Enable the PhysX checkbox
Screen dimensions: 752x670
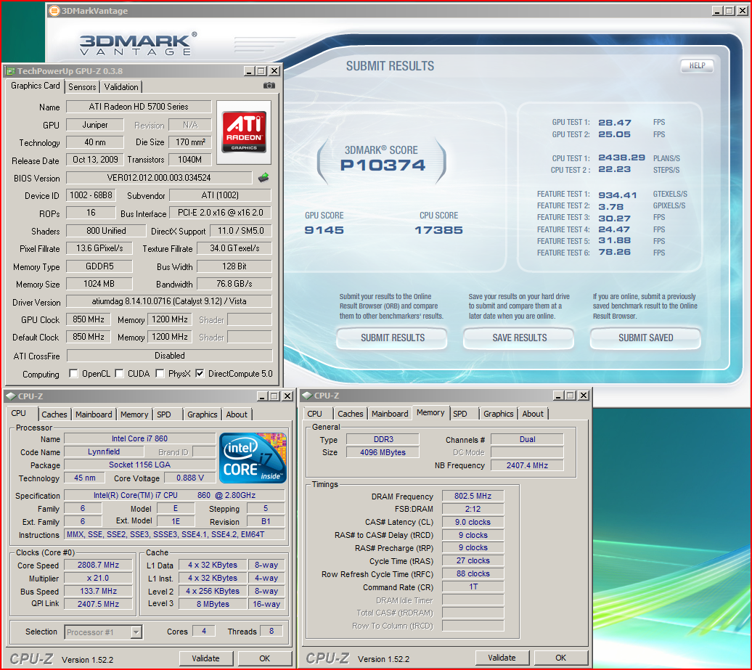click(x=160, y=374)
